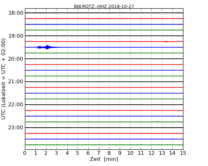Click x-axis tick label 10
Screen dimensions: 208x166
coord(130,153)
